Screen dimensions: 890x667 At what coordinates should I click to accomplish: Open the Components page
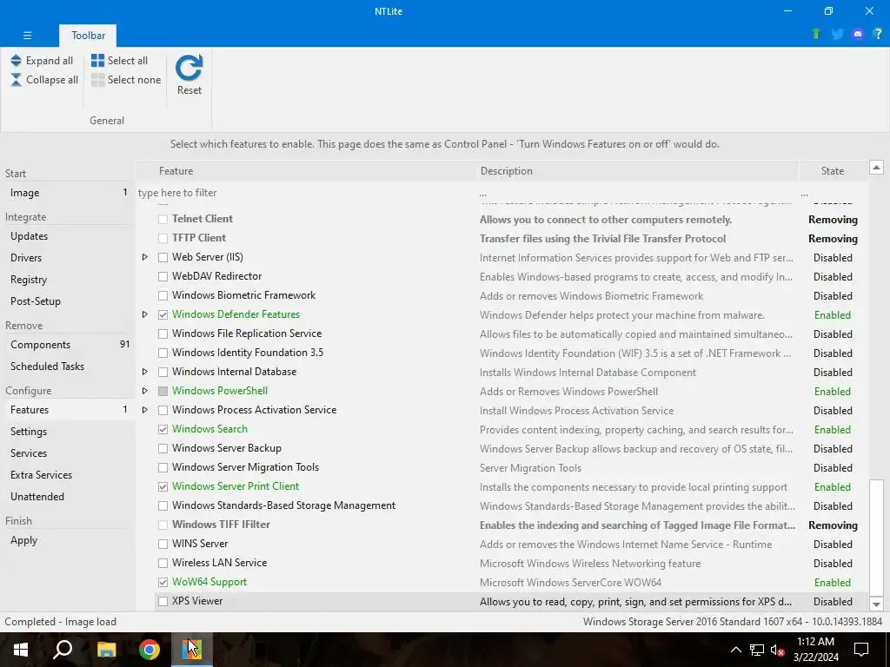coord(68,345)
